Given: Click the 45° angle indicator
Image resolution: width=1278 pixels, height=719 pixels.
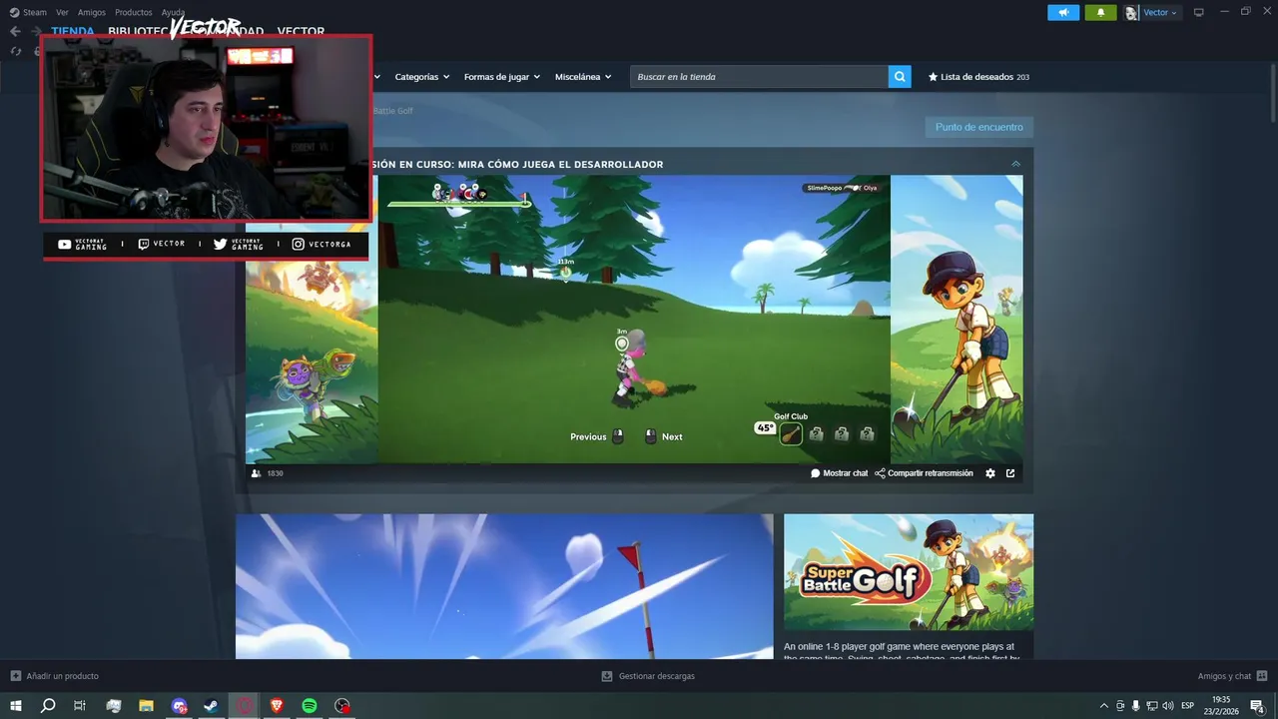Looking at the screenshot, I should point(765,427).
